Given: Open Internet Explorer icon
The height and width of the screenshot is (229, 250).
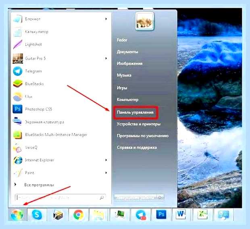Looking at the screenshot, I should (x=18, y=160).
